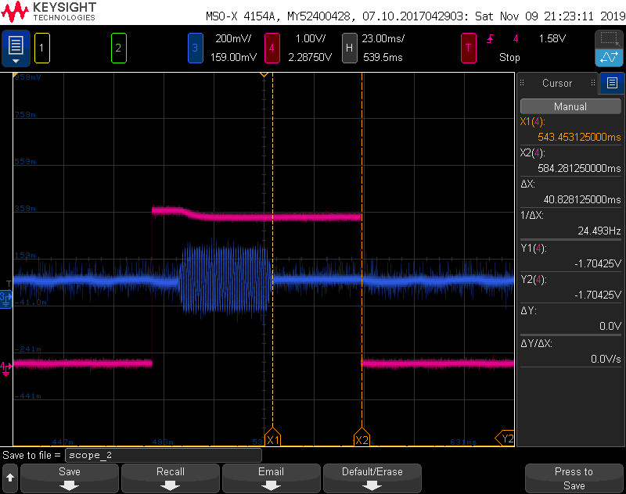Open the blue main menu icon
The height and width of the screenshot is (494, 626).
[x=16, y=48]
